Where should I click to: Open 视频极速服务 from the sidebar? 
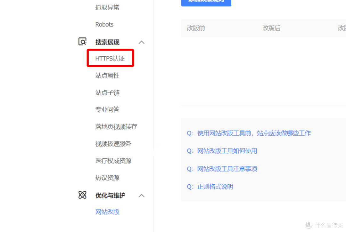[x=113, y=143]
